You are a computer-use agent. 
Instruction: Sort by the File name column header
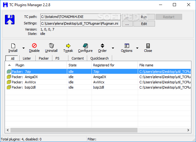click(x=164, y=65)
